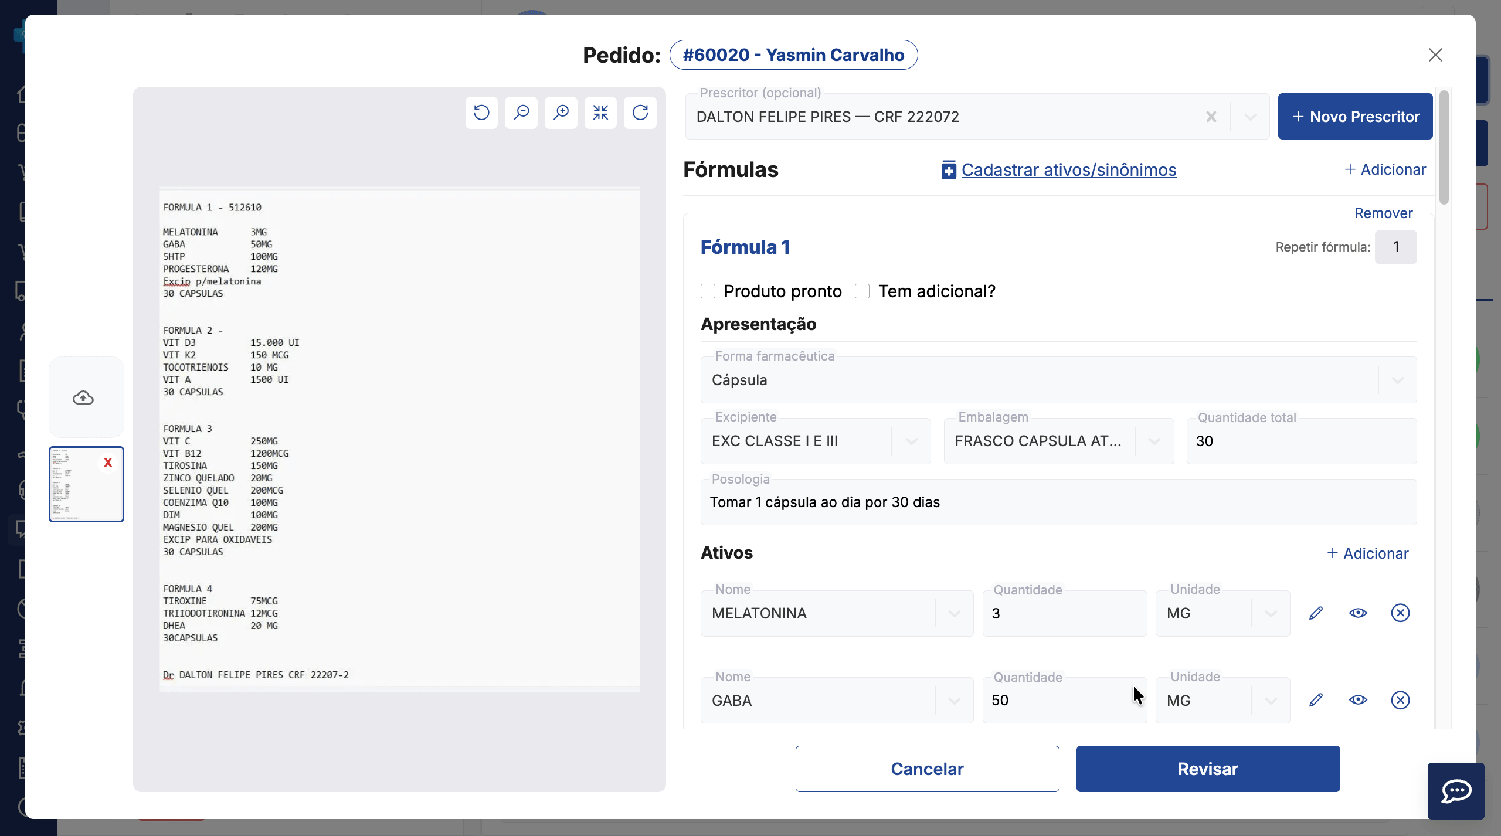Zoom out of the prescription image
Viewport: 1501px width, 836px height.
[521, 113]
